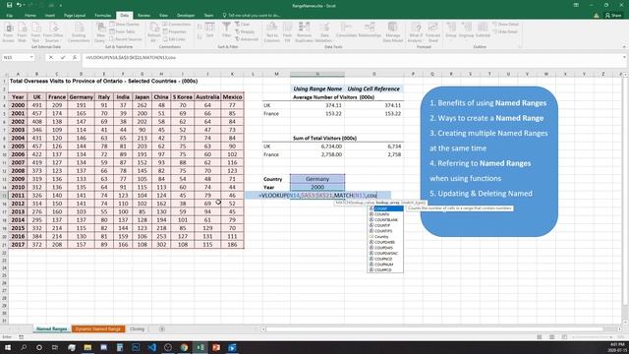Click Text to Columns button

click(x=272, y=32)
